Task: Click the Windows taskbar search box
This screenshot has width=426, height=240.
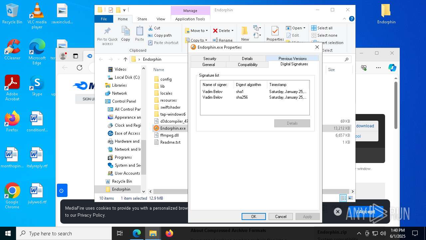Action: point(64,233)
